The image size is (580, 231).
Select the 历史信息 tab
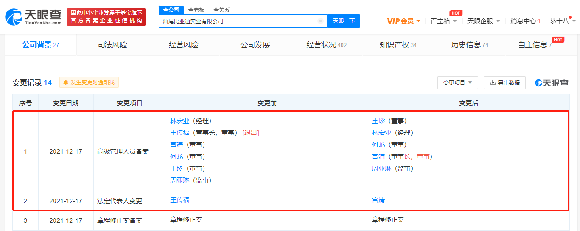470,45
